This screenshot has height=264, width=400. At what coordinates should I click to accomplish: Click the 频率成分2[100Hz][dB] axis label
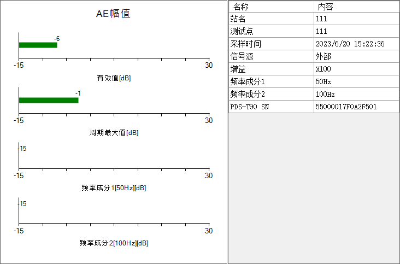coord(114,243)
